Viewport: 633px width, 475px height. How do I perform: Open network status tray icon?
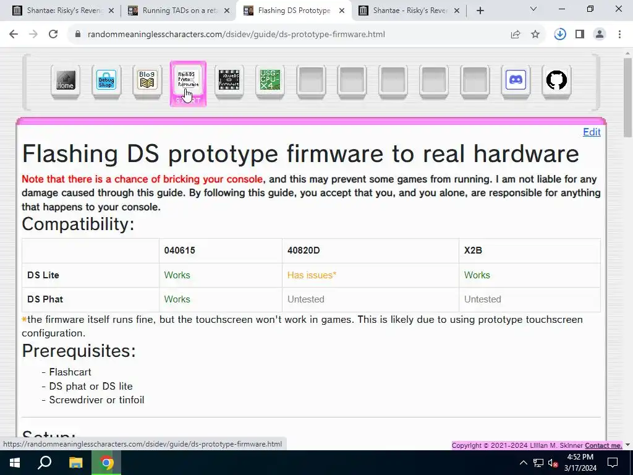tap(538, 463)
